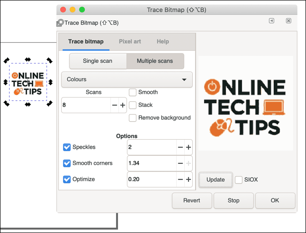Uncheck the Smooth corners option

click(67, 163)
